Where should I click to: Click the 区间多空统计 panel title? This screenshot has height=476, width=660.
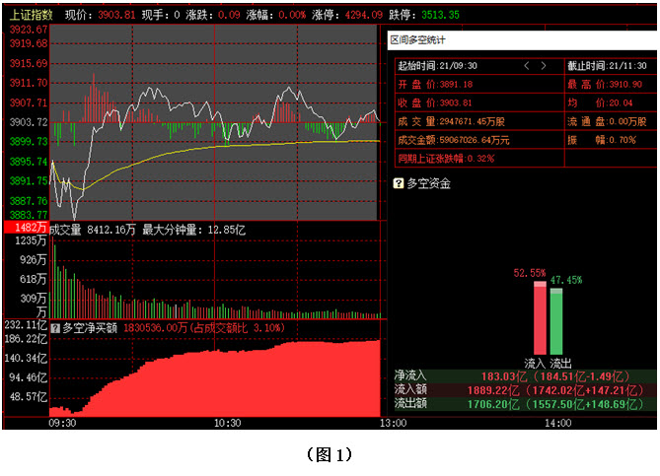417,40
